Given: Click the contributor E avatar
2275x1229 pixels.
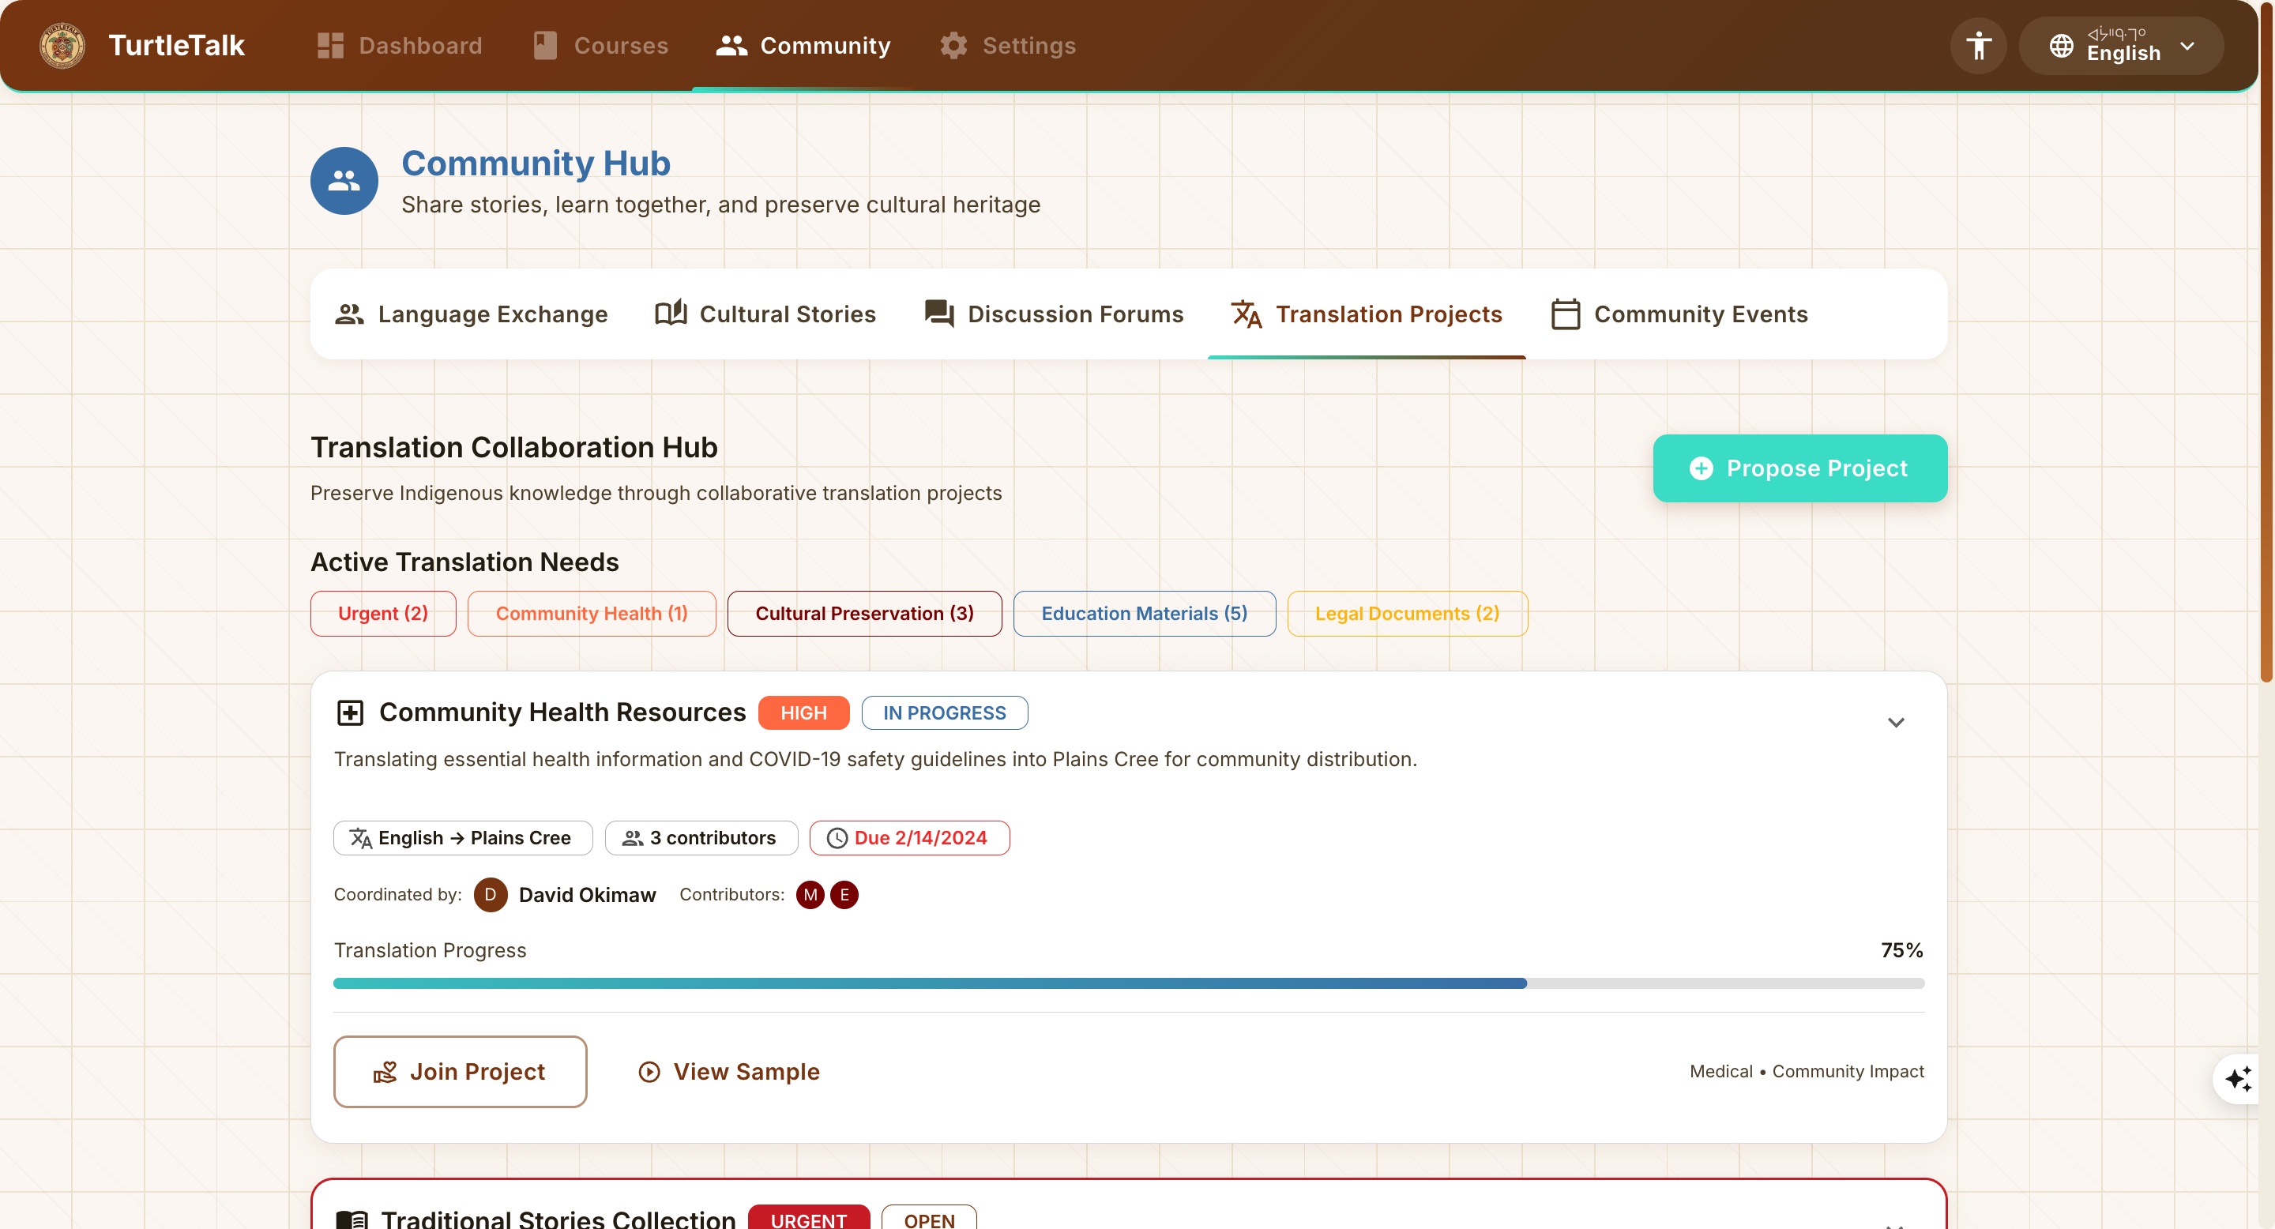Looking at the screenshot, I should tap(844, 894).
